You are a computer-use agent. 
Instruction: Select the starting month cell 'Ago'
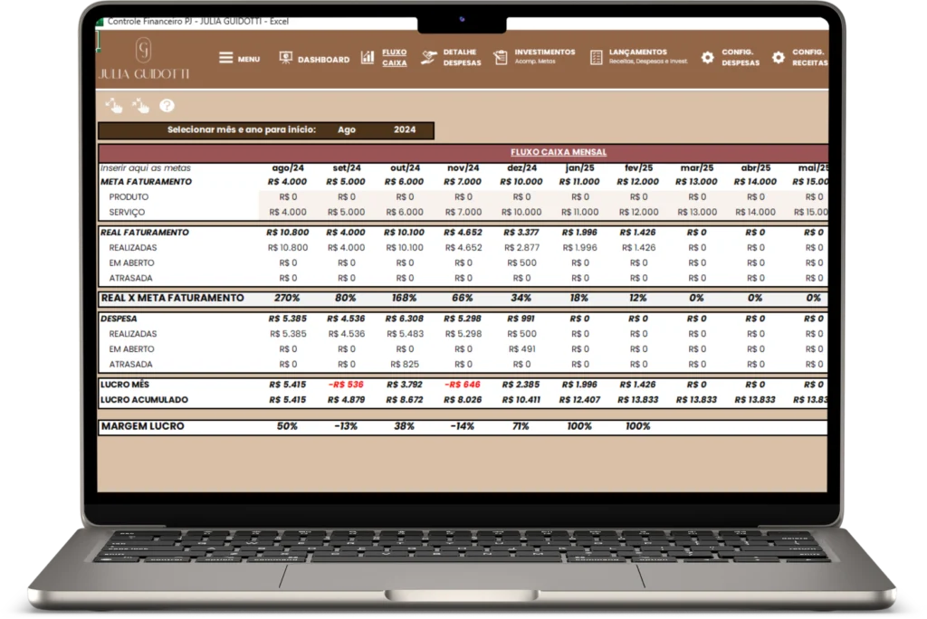[347, 130]
